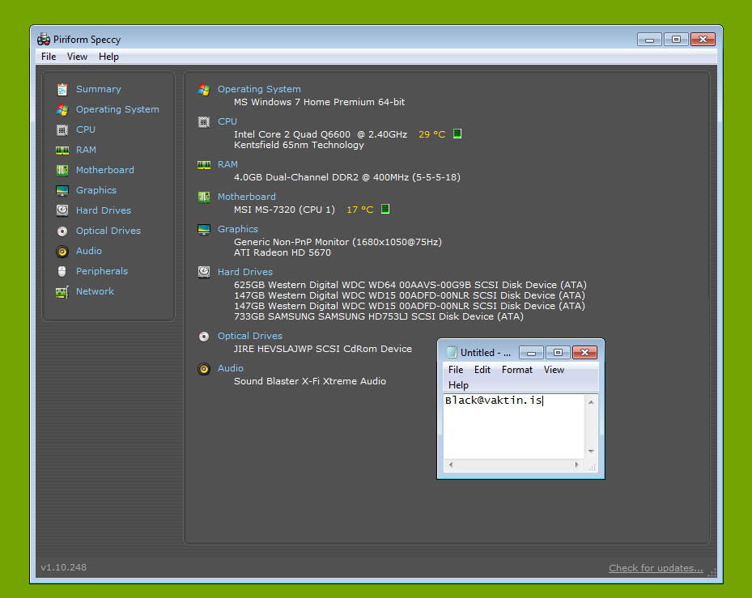Click the Notepad vertical scrollbar down arrow
The height and width of the screenshot is (598, 752).
[x=592, y=452]
